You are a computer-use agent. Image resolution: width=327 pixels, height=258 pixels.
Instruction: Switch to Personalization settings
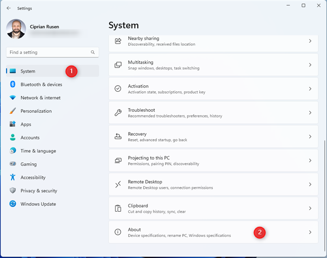(52, 111)
